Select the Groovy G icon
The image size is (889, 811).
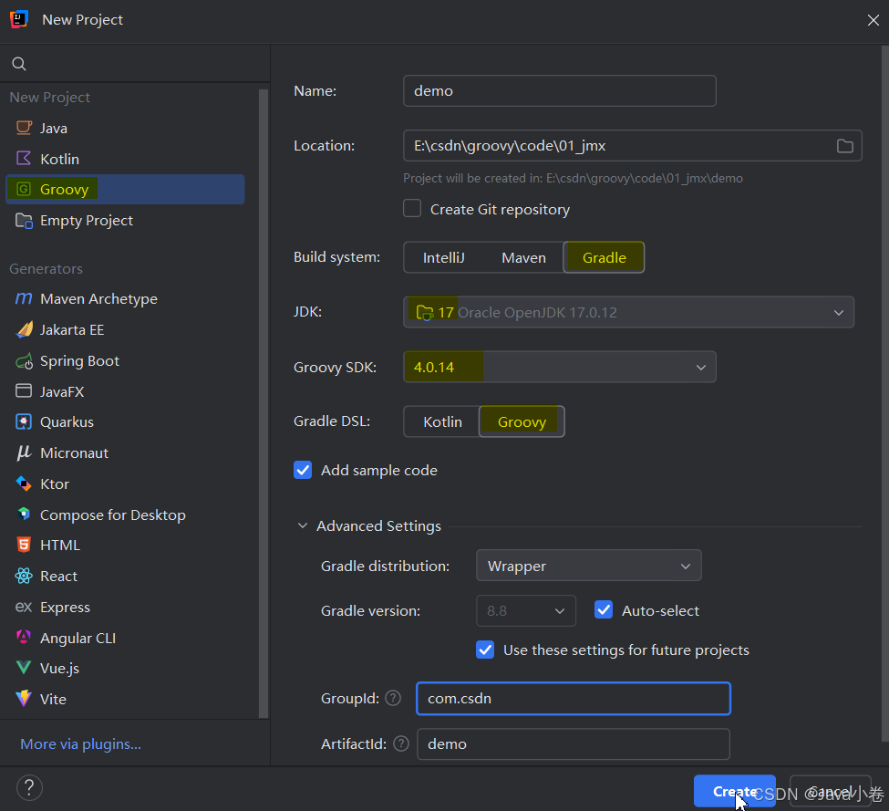click(24, 189)
